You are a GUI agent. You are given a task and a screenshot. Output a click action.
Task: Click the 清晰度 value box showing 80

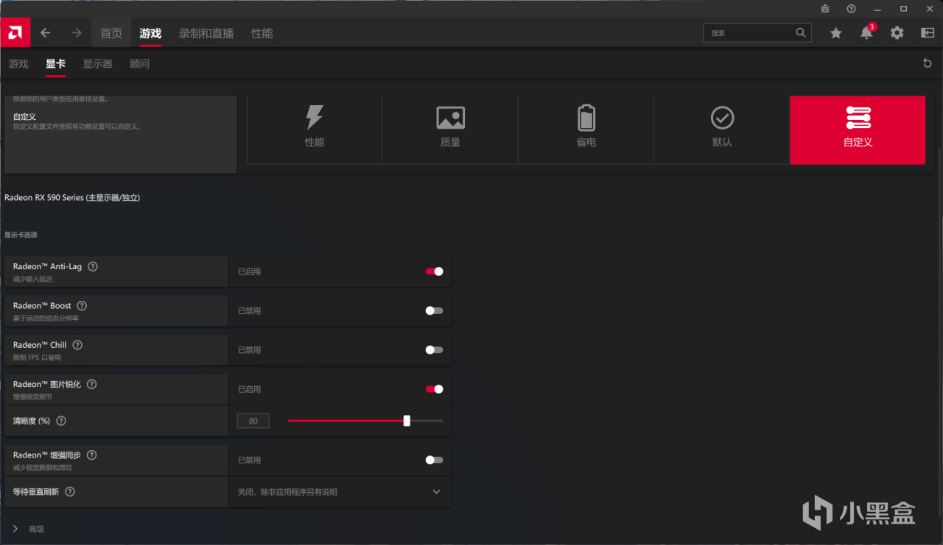[x=253, y=421]
